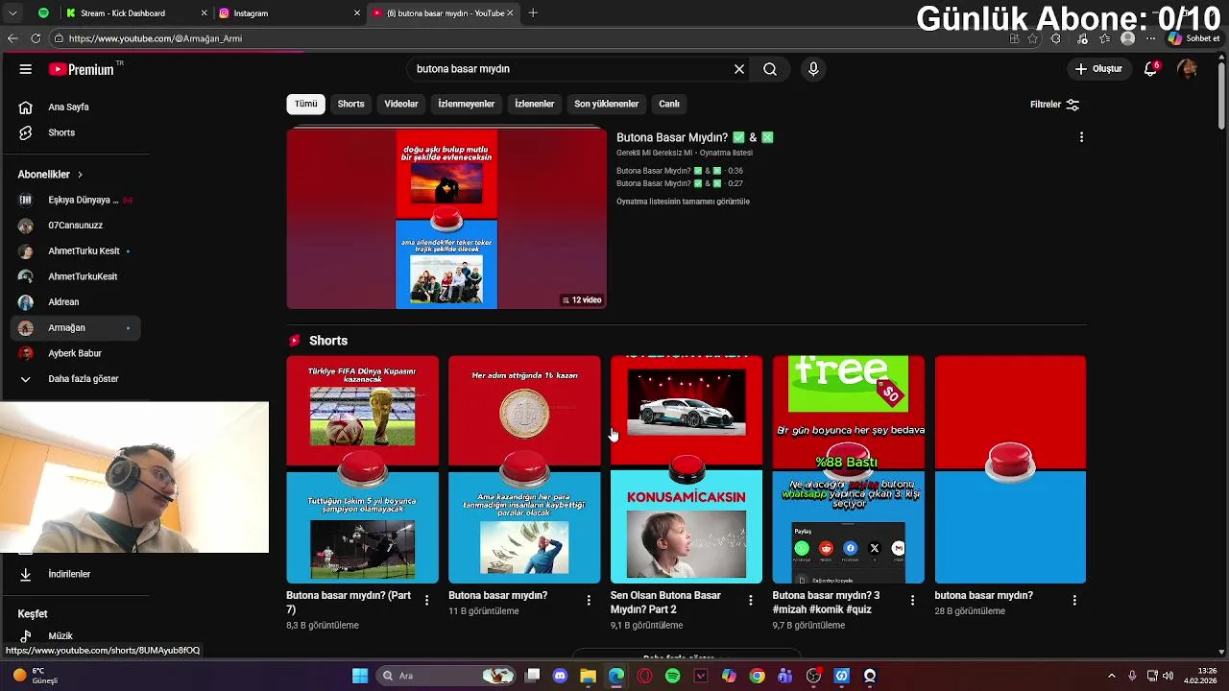Go to Ana Sayfa in sidebar

pos(75,107)
